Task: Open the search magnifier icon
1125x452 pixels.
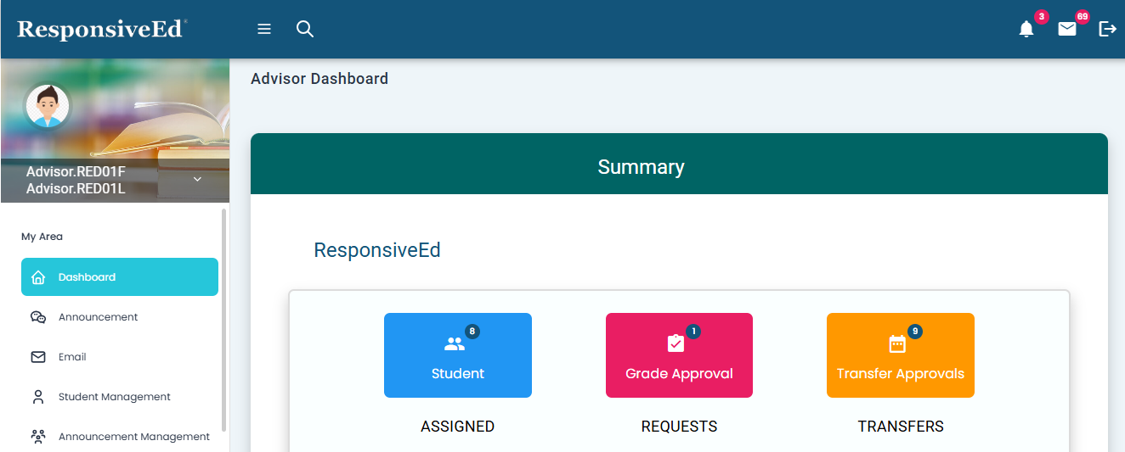Action: coord(305,29)
